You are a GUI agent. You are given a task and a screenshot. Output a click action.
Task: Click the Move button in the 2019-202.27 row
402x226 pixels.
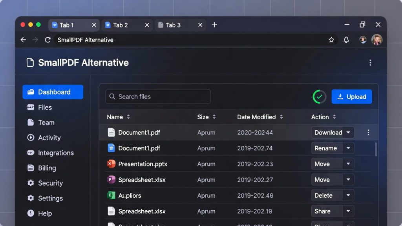click(327, 180)
